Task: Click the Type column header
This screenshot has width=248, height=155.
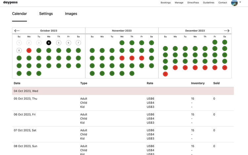Action: point(84,83)
